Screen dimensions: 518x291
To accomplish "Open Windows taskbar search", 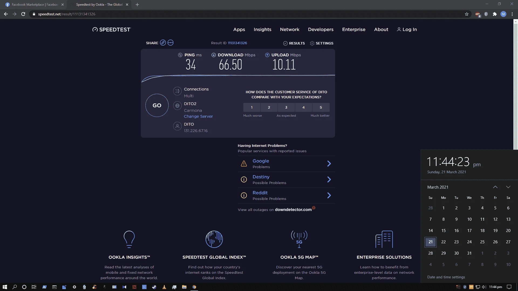I will pos(15,287).
